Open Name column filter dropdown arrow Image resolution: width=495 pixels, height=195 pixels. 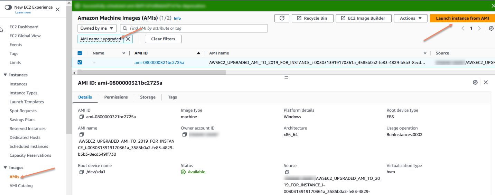coord(124,53)
